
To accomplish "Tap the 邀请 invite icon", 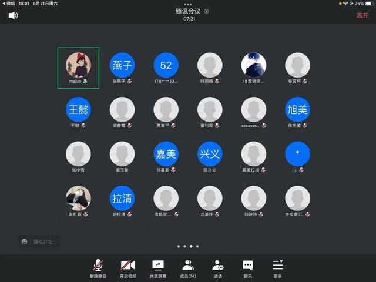I will (218, 267).
